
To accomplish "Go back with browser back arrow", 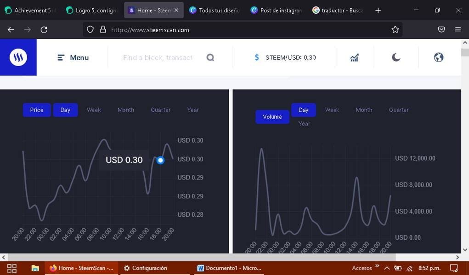I will click(x=11, y=29).
